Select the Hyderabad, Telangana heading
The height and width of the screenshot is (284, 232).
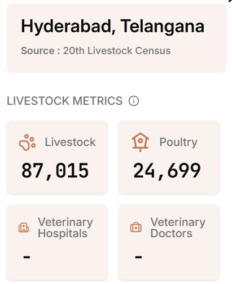[112, 27]
